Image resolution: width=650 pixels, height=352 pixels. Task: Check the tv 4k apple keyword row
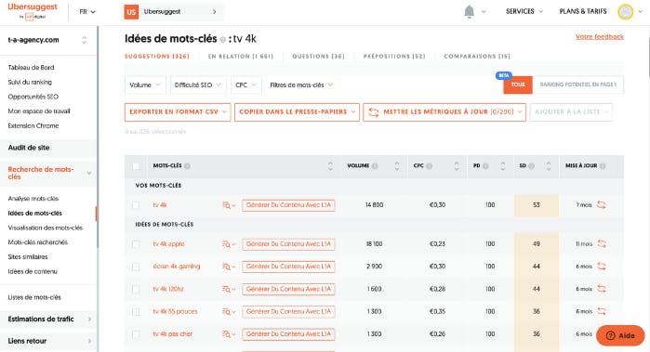pos(136,244)
